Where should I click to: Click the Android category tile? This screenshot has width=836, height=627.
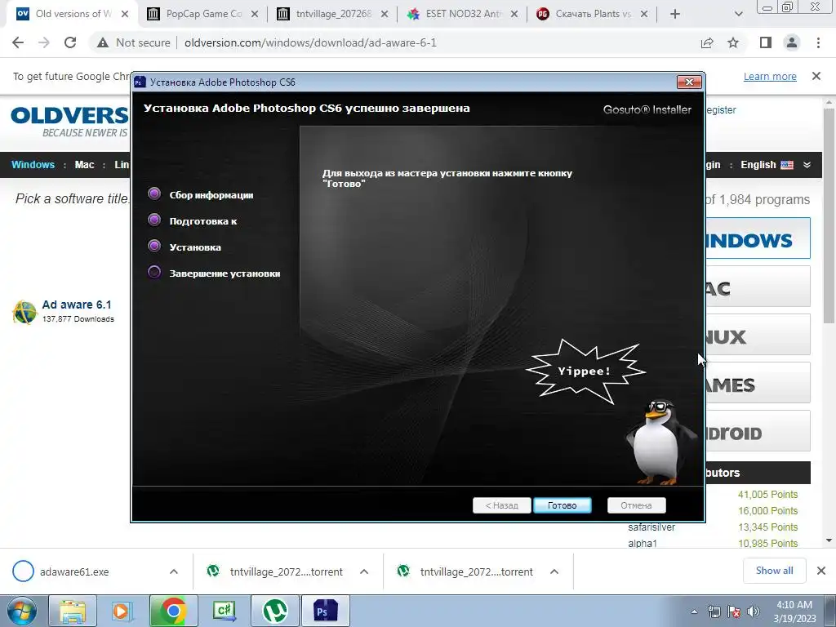click(x=758, y=431)
